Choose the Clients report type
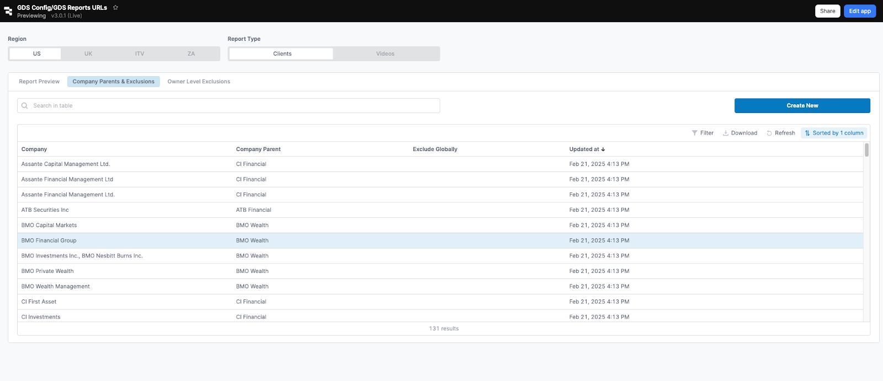 click(x=282, y=53)
